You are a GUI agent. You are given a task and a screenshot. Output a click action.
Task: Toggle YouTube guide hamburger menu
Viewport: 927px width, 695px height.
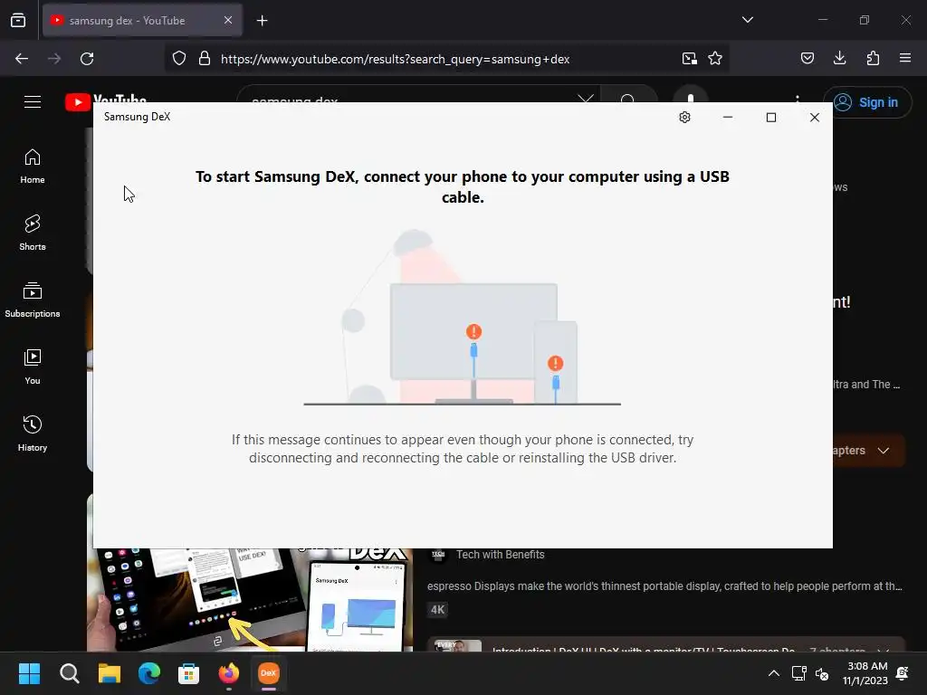pos(33,101)
